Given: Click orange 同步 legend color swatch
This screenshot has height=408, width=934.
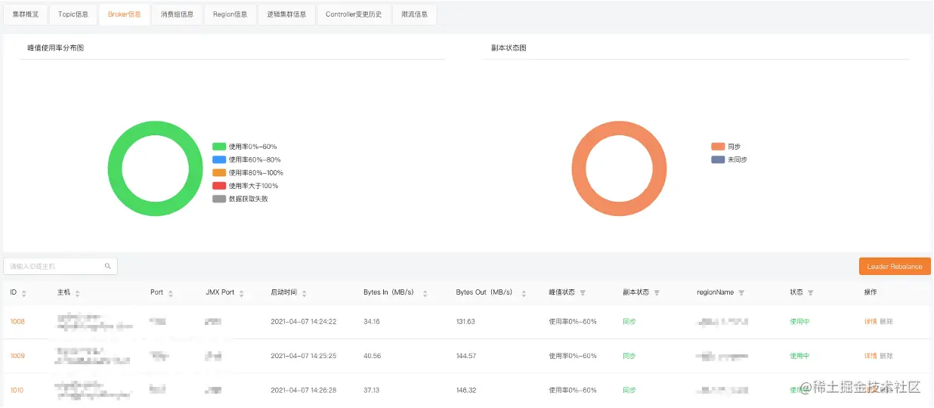Looking at the screenshot, I should point(718,147).
